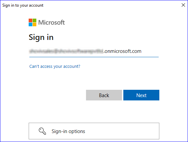188x142 pixels.
Task: Click the blurred username part of the email
Action: click(66, 51)
